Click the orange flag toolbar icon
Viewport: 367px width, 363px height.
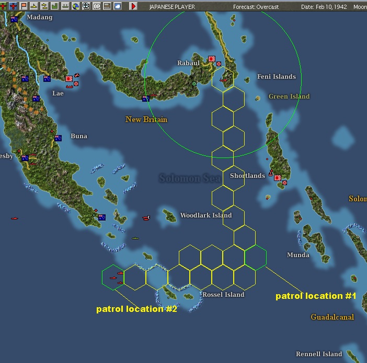coord(24,6)
